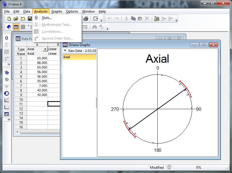Open the file toolbar options dropdown arrow
This screenshot has width=232, height=173.
coord(102,21)
